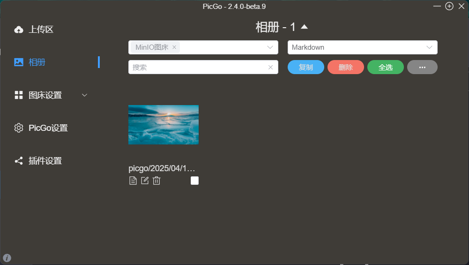Click the blue 复制 button

(x=305, y=67)
